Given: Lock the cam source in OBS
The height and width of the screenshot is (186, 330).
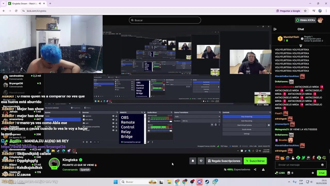Looking at the screenshot, I should (116, 123).
